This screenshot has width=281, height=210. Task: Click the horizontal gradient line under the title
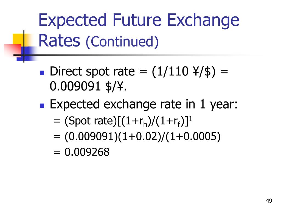(140, 55)
